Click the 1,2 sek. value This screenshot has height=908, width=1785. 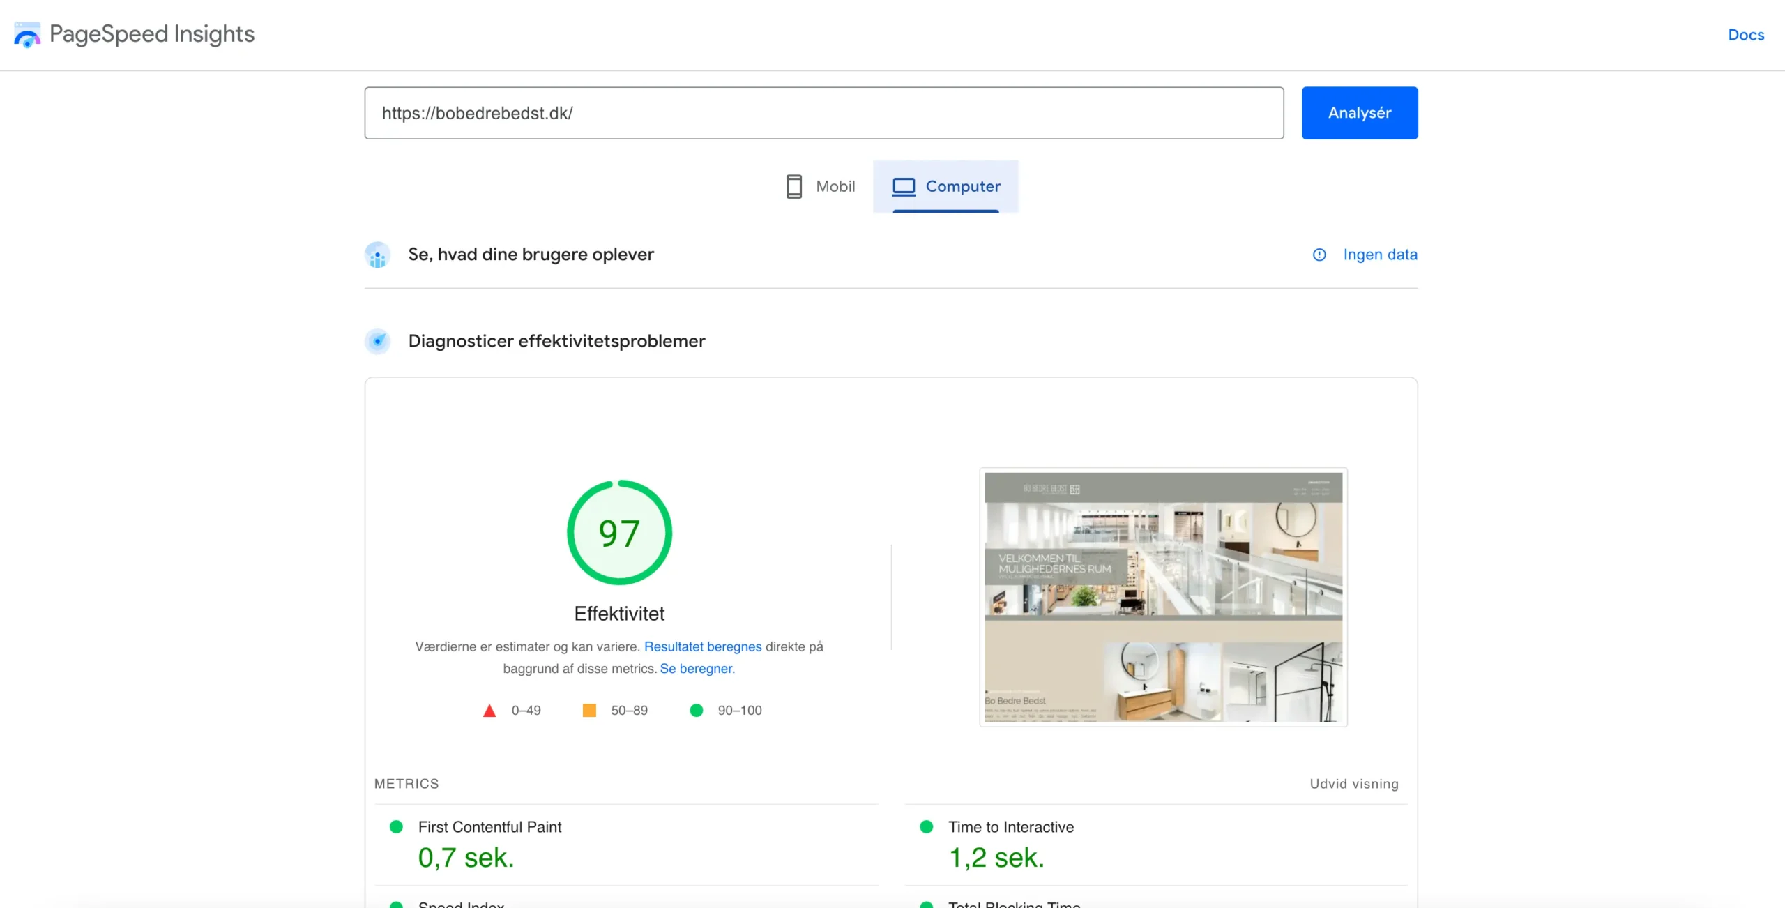[x=996, y=858]
